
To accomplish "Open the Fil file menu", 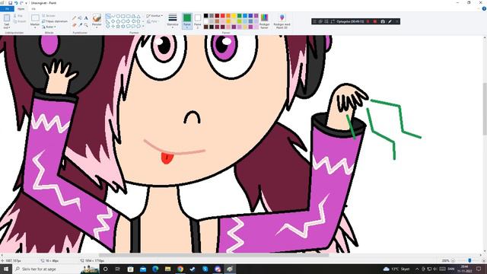I will tap(7, 8).
